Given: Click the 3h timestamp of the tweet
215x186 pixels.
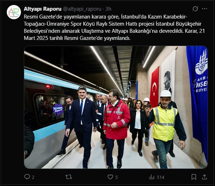Looking at the screenshot, I should pyautogui.click(x=108, y=9).
